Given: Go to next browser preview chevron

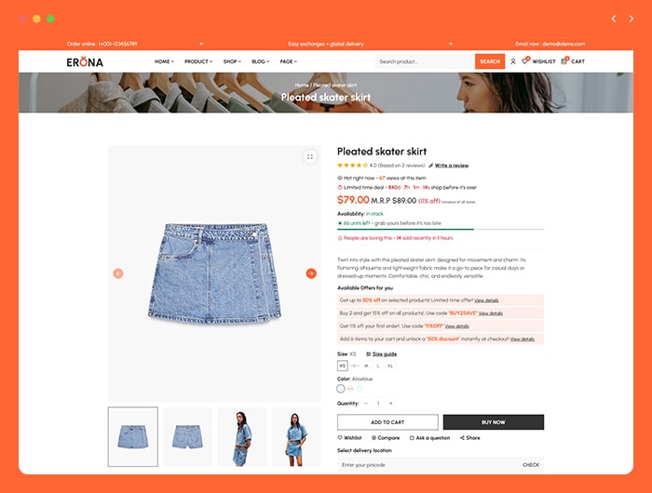Looking at the screenshot, I should [632, 19].
